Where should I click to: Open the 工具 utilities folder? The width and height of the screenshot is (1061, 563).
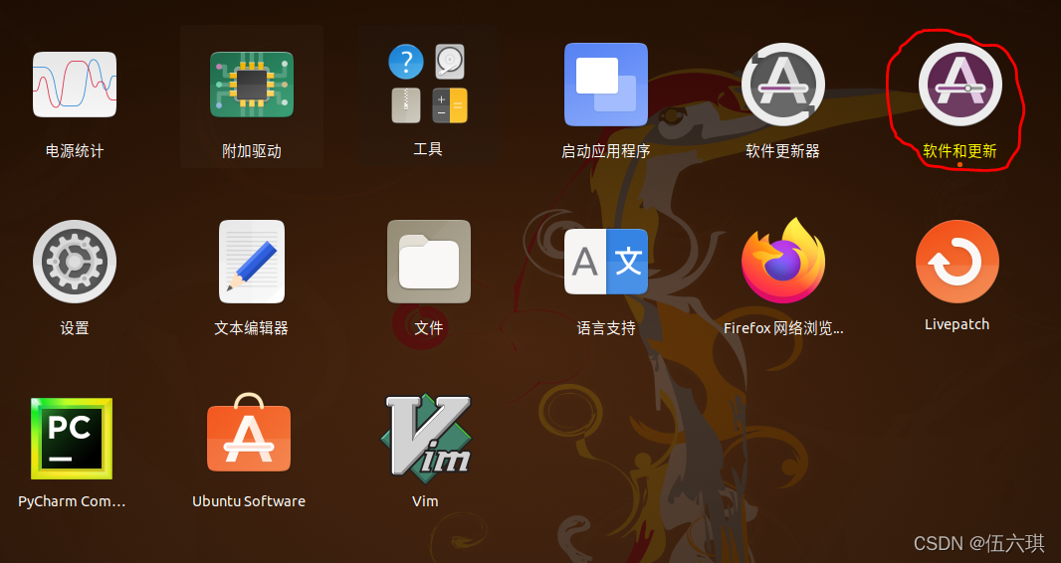[x=428, y=84]
